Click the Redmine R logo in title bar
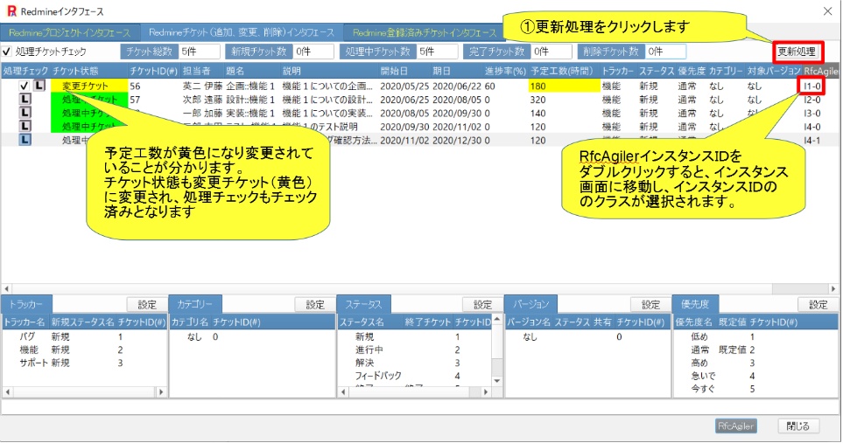The width and height of the screenshot is (843, 443). click(x=11, y=11)
